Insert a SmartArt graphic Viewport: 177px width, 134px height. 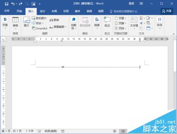click(40, 28)
